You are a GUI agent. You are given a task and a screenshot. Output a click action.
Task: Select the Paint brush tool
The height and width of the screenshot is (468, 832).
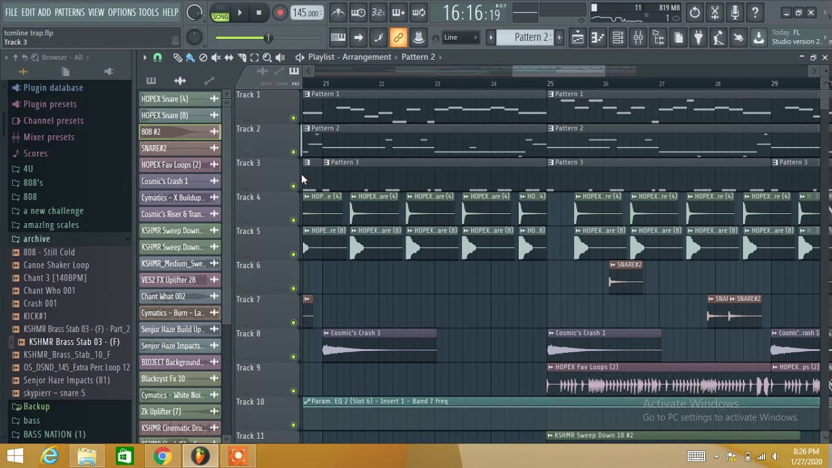coord(190,58)
